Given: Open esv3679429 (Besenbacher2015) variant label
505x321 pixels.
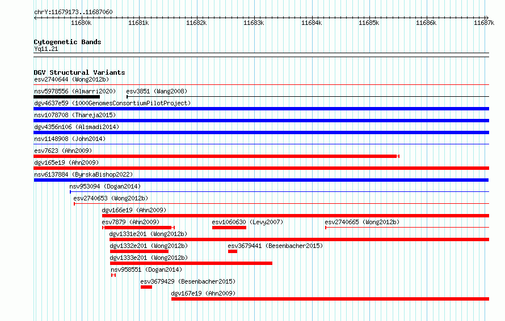Looking at the screenshot, I should click(188, 281).
